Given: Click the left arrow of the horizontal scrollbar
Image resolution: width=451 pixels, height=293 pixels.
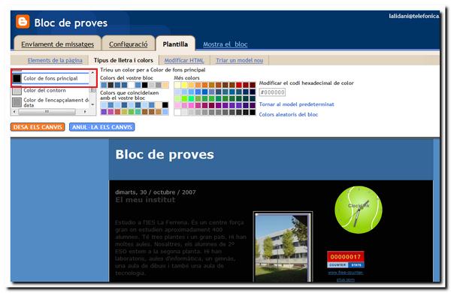Looking at the screenshot, I should [14, 111].
